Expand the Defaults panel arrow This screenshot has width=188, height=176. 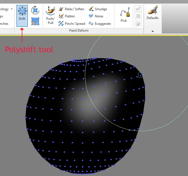tap(153, 31)
